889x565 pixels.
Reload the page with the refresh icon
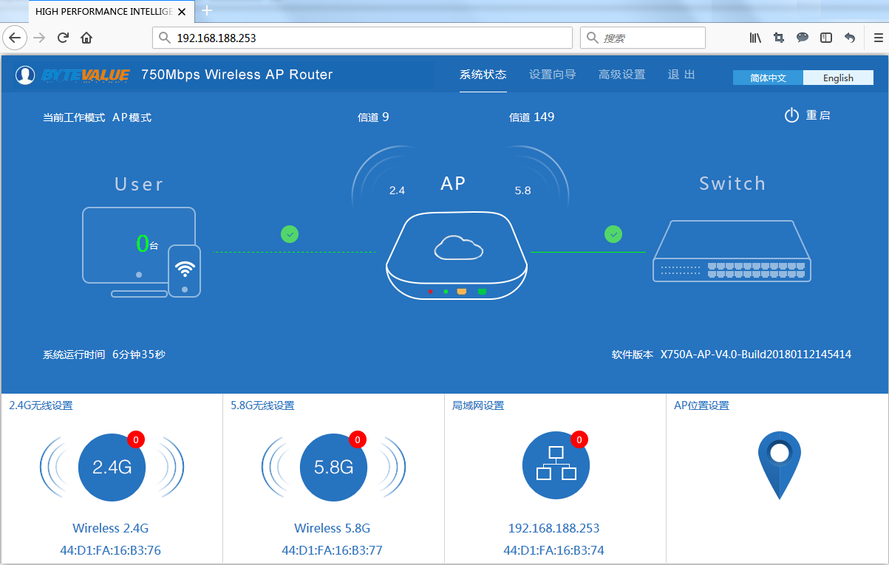tap(64, 38)
